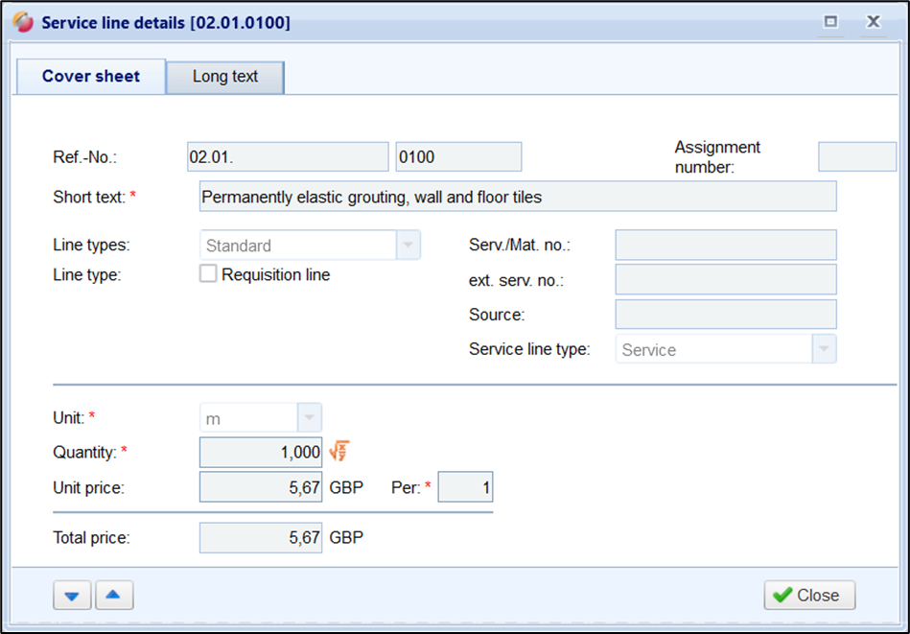Go to previous service line with up arrow
Screen dimensions: 910x634
114,596
